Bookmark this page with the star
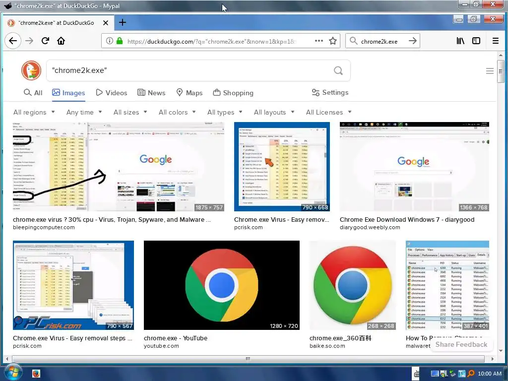This screenshot has height=381, width=508. click(333, 41)
